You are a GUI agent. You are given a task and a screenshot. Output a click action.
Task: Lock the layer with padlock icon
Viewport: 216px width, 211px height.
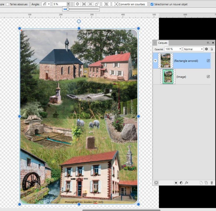[x=212, y=49]
